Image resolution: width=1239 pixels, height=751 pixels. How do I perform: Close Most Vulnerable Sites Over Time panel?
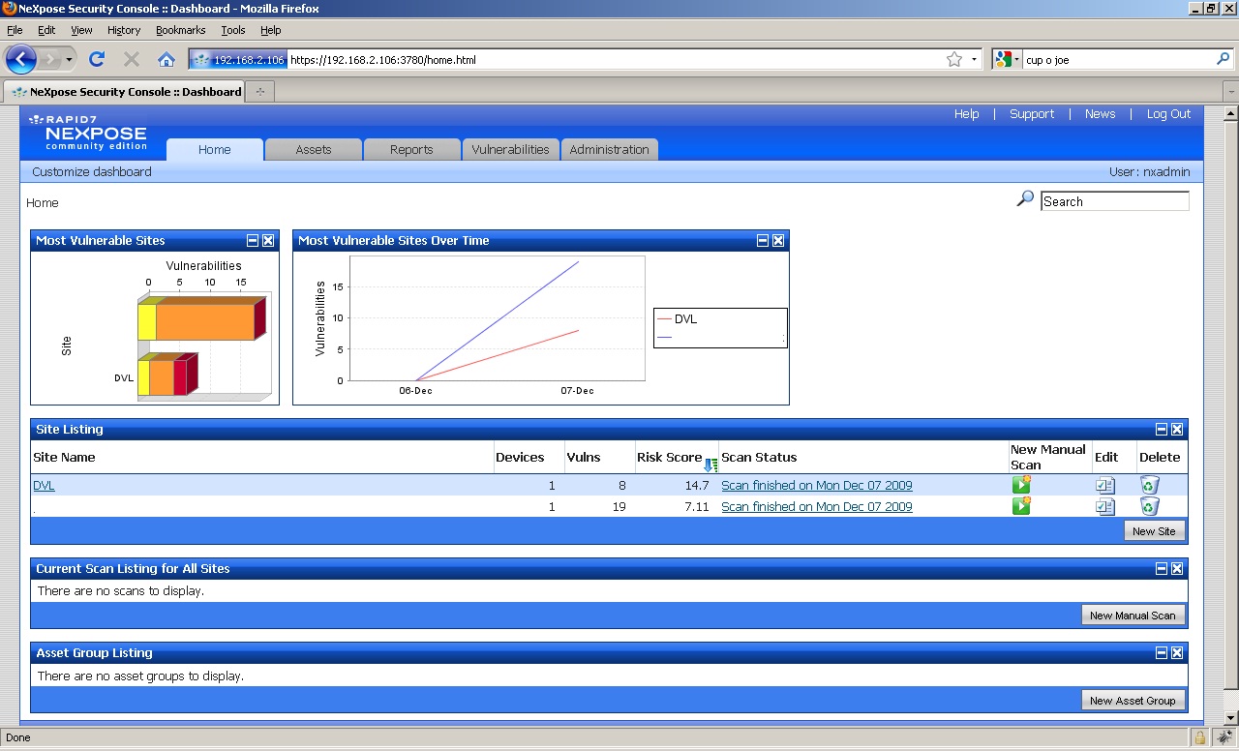(778, 241)
